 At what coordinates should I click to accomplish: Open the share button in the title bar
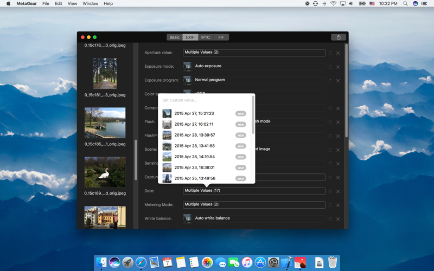(338, 37)
